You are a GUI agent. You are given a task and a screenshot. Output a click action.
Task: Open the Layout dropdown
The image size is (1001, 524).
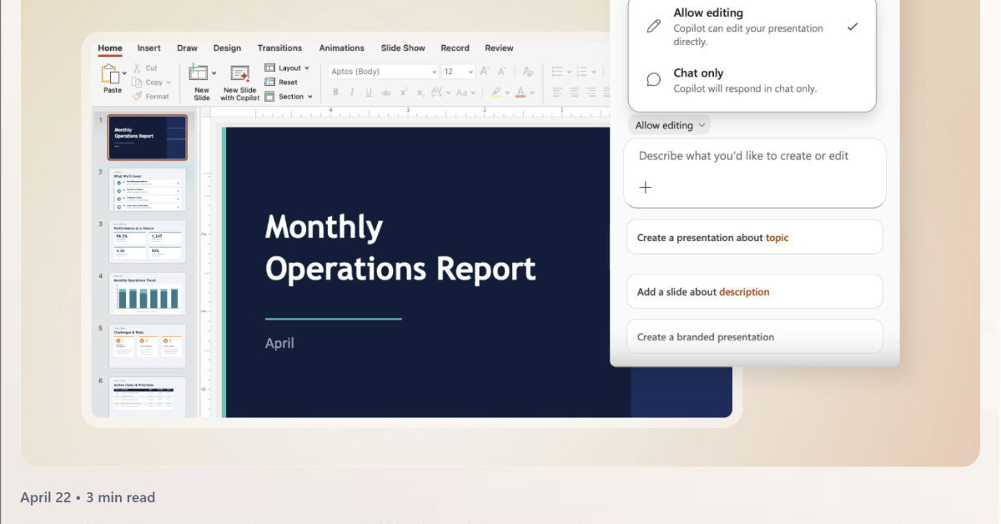pyautogui.click(x=288, y=68)
